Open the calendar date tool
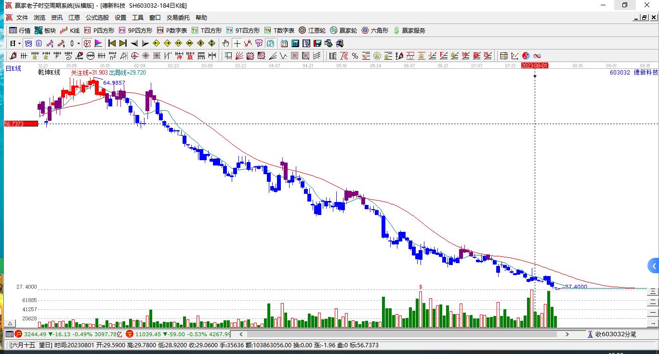Viewport: 659px width, 354px height. (x=284, y=43)
